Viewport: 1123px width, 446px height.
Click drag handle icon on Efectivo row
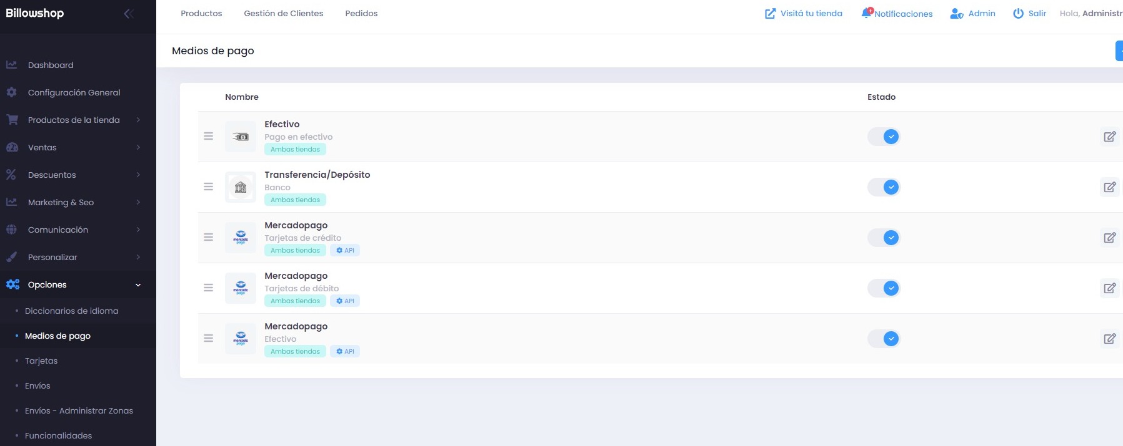[209, 136]
